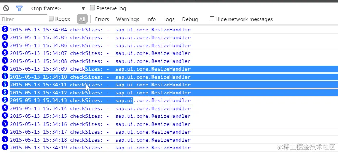Open the top frame context dropdown

pos(58,8)
